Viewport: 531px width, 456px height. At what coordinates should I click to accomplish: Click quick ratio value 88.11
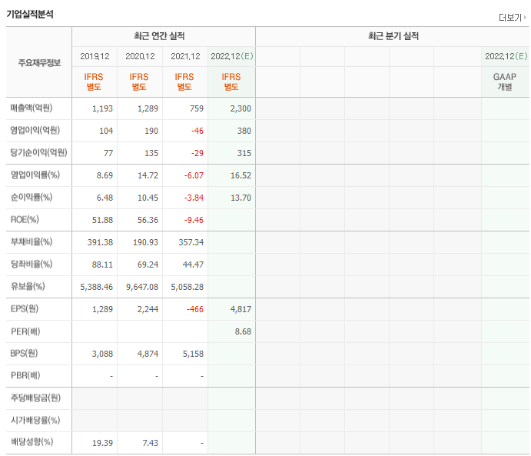pyautogui.click(x=103, y=265)
